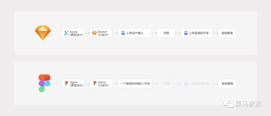Viewport: 271px width, 116px height.
Task: Click the Axure icon in the first step
Action: 66,33
